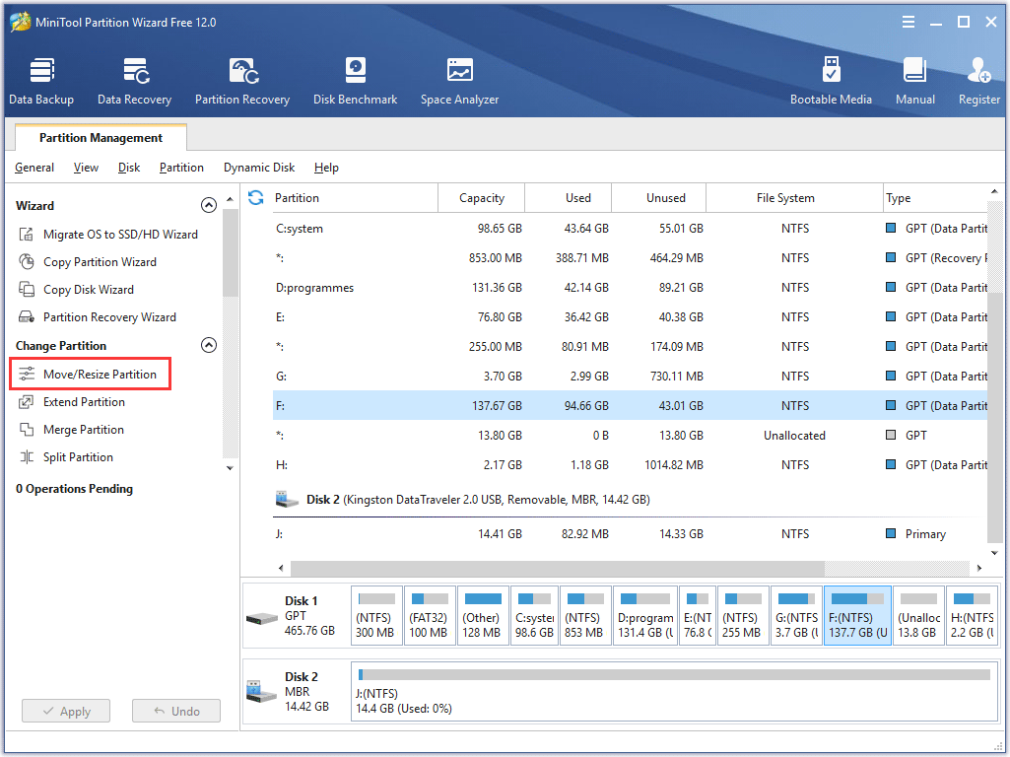Open the Dynamic Disk menu
Screen dimensions: 1010x757
point(258,168)
